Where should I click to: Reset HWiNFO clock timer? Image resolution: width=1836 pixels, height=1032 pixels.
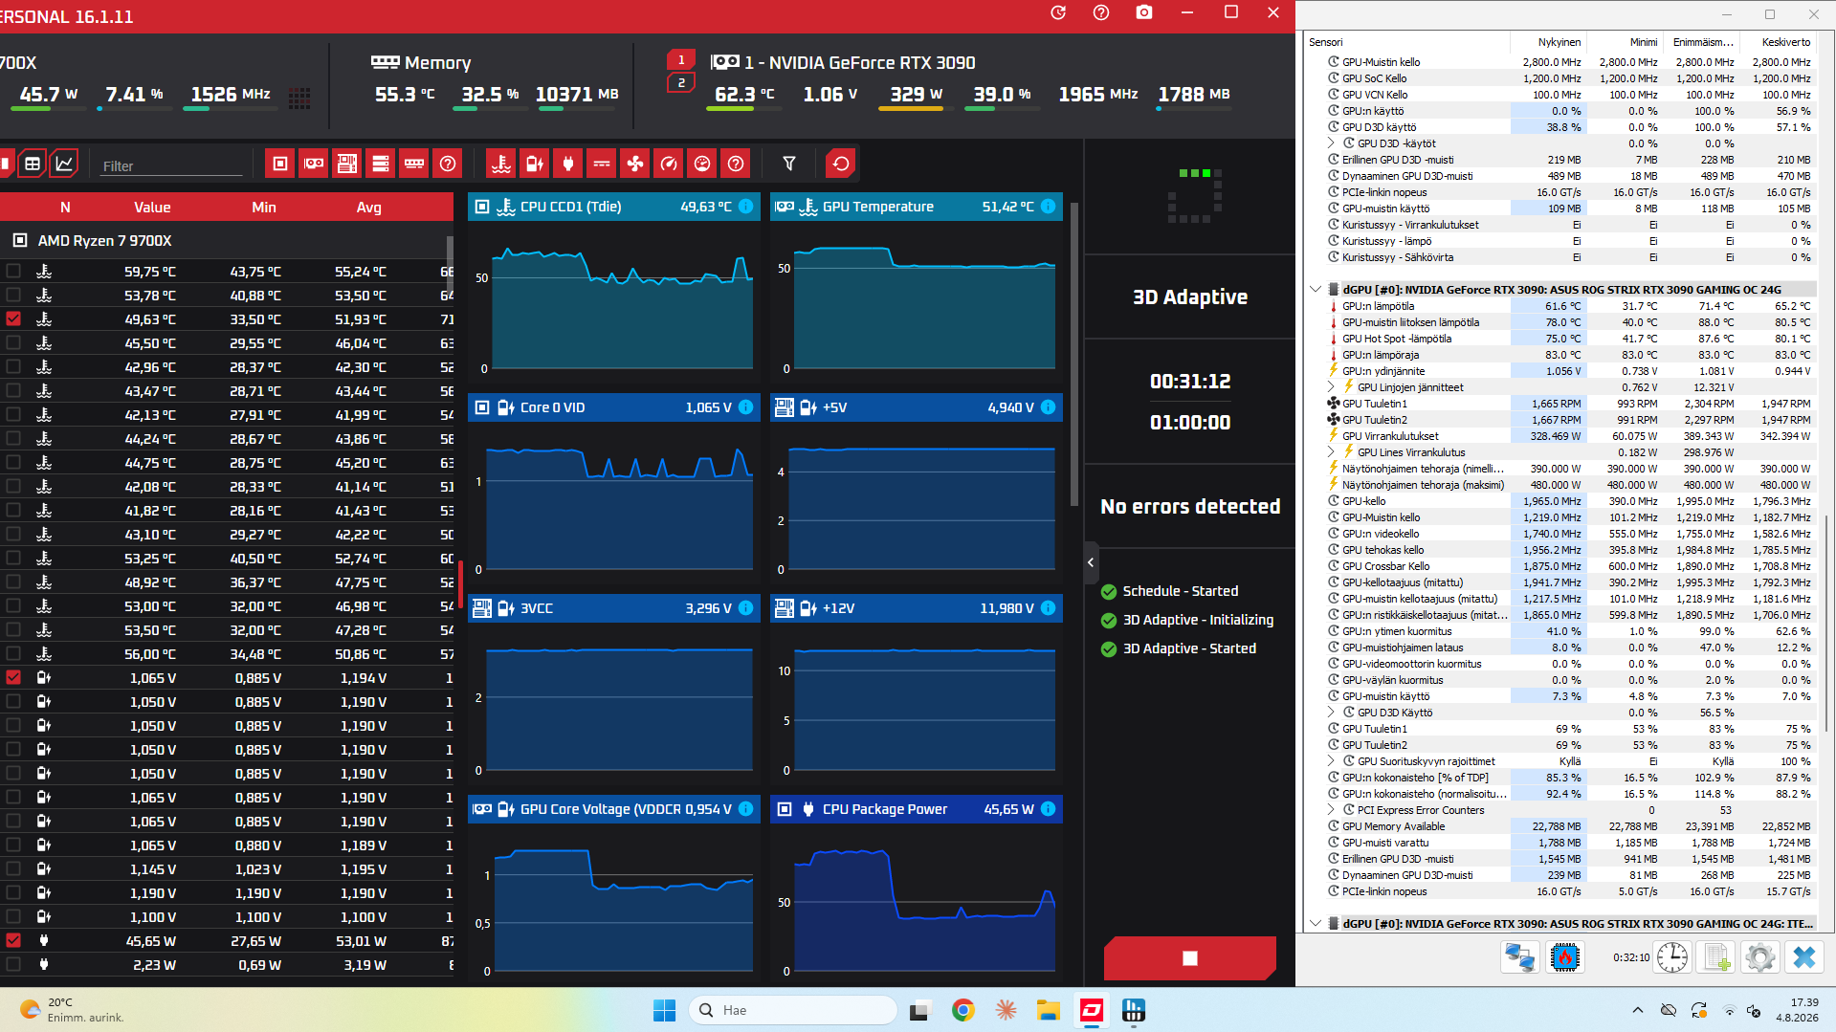click(1672, 957)
